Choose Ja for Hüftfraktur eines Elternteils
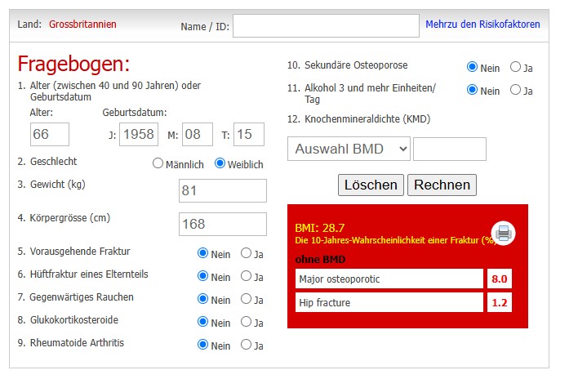 click(x=246, y=276)
